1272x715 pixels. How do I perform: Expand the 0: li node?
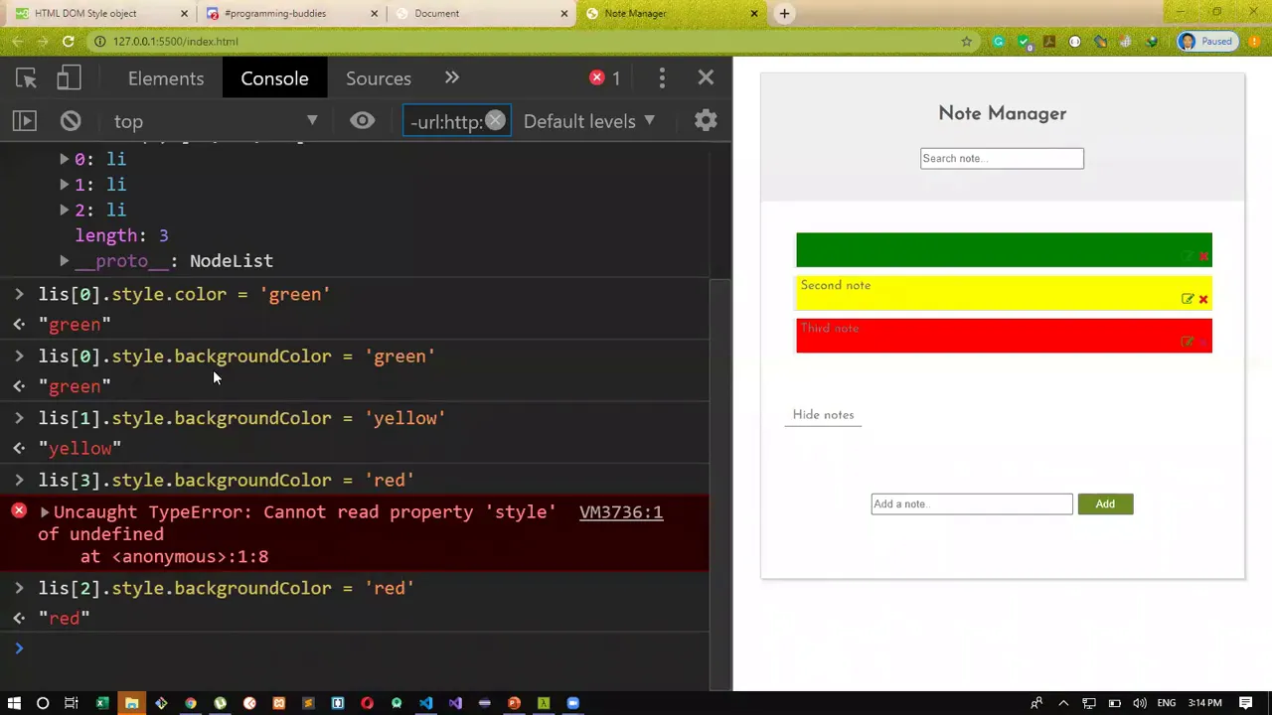click(x=65, y=159)
